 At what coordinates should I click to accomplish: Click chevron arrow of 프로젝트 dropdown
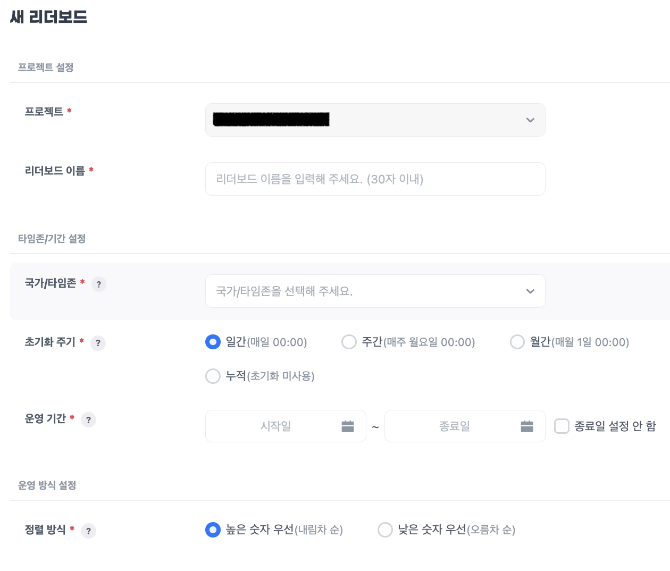pyautogui.click(x=530, y=120)
